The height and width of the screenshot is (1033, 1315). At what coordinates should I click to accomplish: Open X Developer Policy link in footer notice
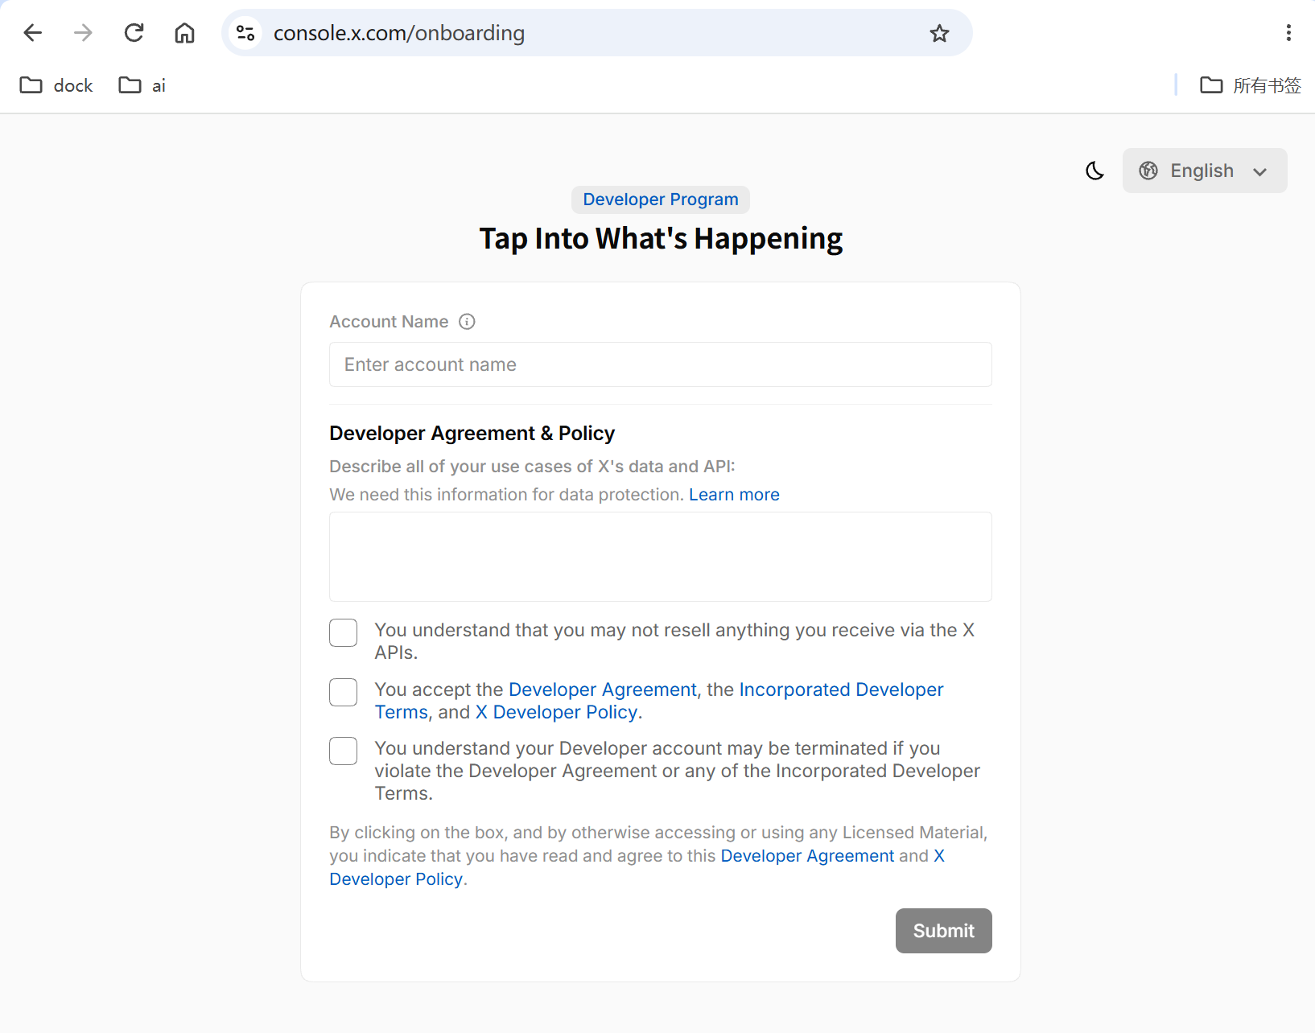pos(637,867)
